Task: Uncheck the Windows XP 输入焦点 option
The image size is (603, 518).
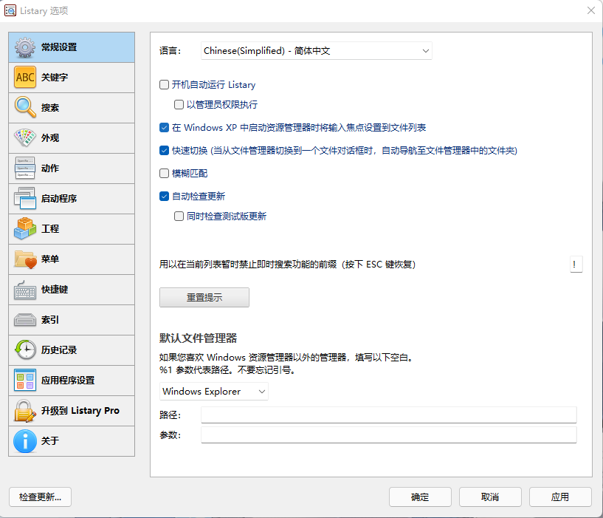Action: click(x=164, y=128)
